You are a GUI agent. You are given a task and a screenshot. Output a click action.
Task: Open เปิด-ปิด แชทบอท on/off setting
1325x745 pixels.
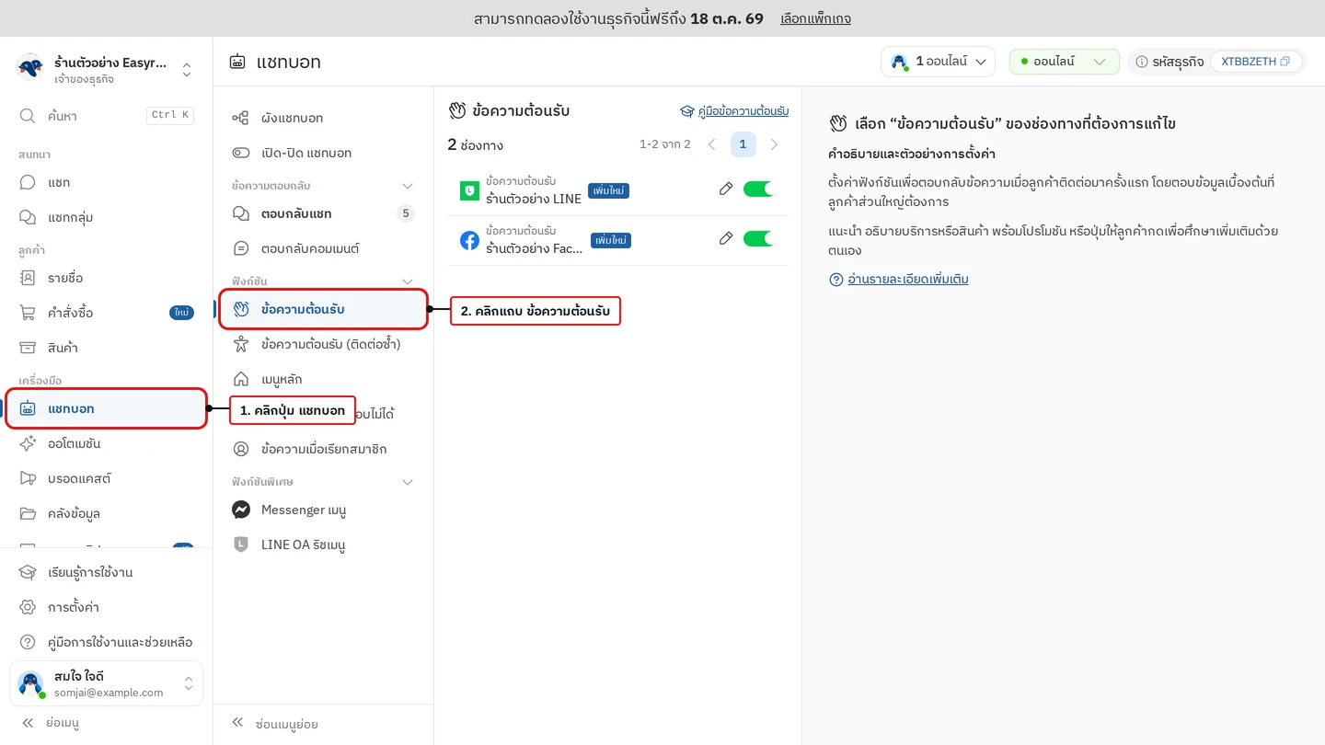coord(323,153)
